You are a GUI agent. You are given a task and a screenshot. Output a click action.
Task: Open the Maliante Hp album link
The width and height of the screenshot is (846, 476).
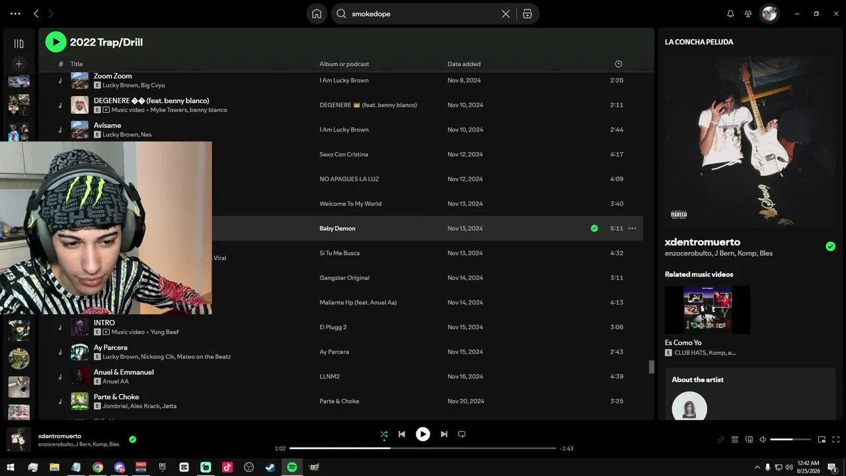358,303
